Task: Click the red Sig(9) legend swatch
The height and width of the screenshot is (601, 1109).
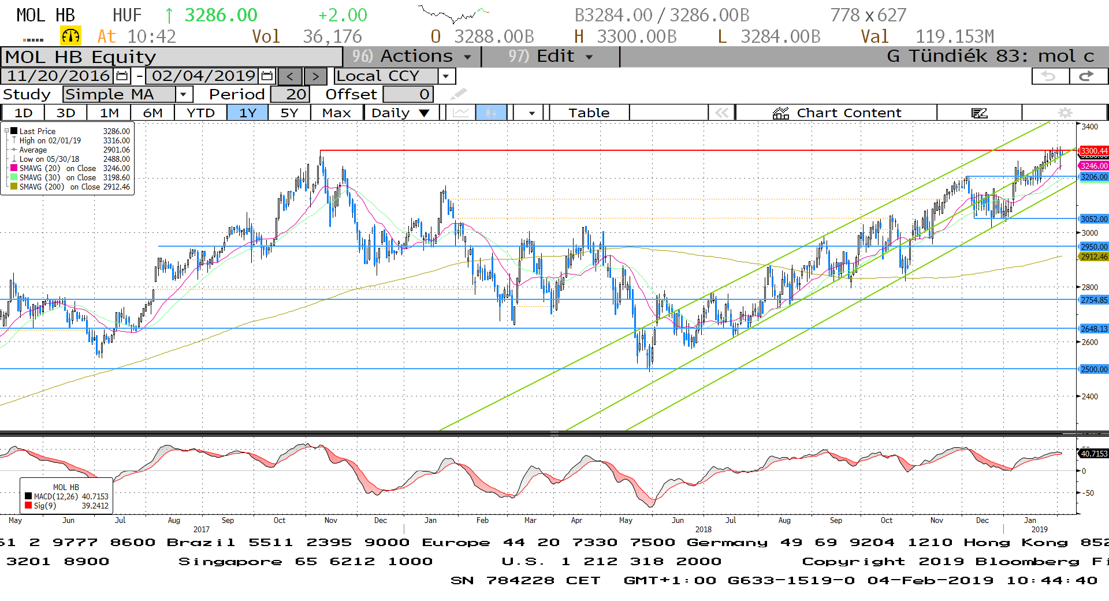Action: [x=28, y=506]
